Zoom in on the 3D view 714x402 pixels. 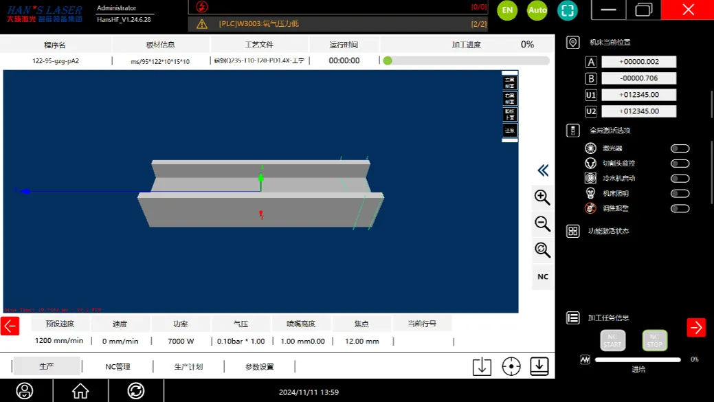click(542, 197)
